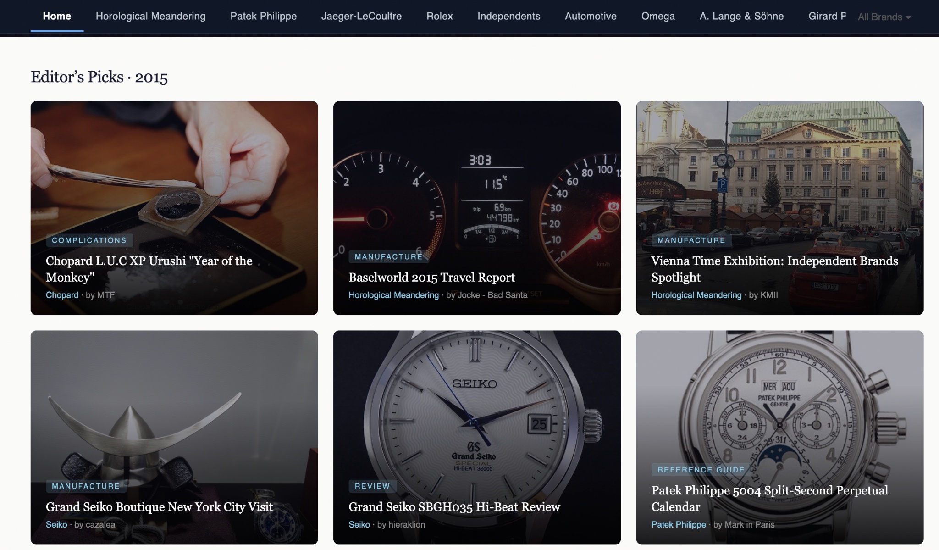
Task: Click the REVIEW category tag
Action: point(372,486)
